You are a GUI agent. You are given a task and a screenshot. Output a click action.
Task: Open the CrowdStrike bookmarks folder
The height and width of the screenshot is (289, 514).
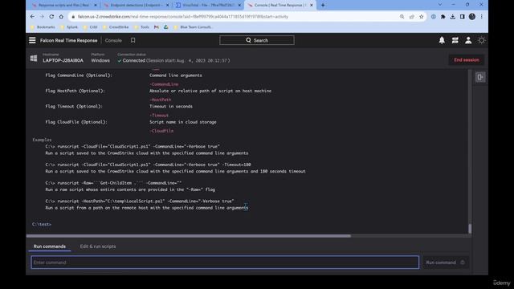click(116, 27)
